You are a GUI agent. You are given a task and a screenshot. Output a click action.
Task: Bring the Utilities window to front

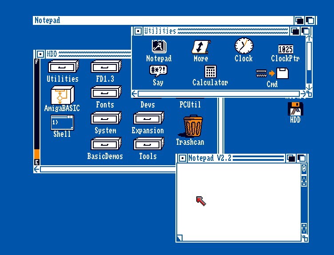click(x=306, y=31)
